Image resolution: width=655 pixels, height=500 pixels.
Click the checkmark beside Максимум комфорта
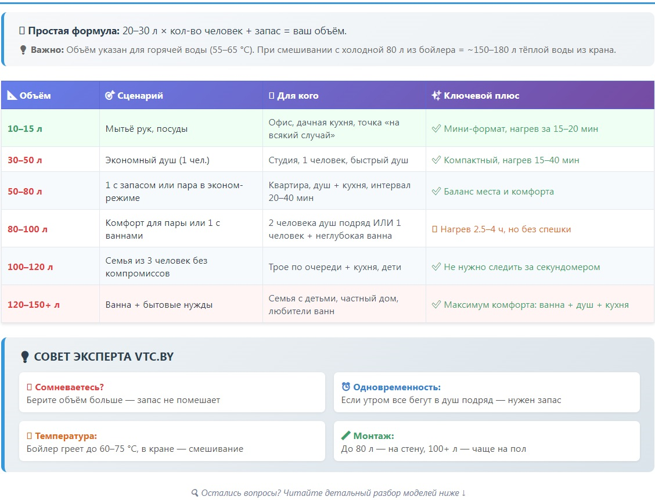pos(436,305)
